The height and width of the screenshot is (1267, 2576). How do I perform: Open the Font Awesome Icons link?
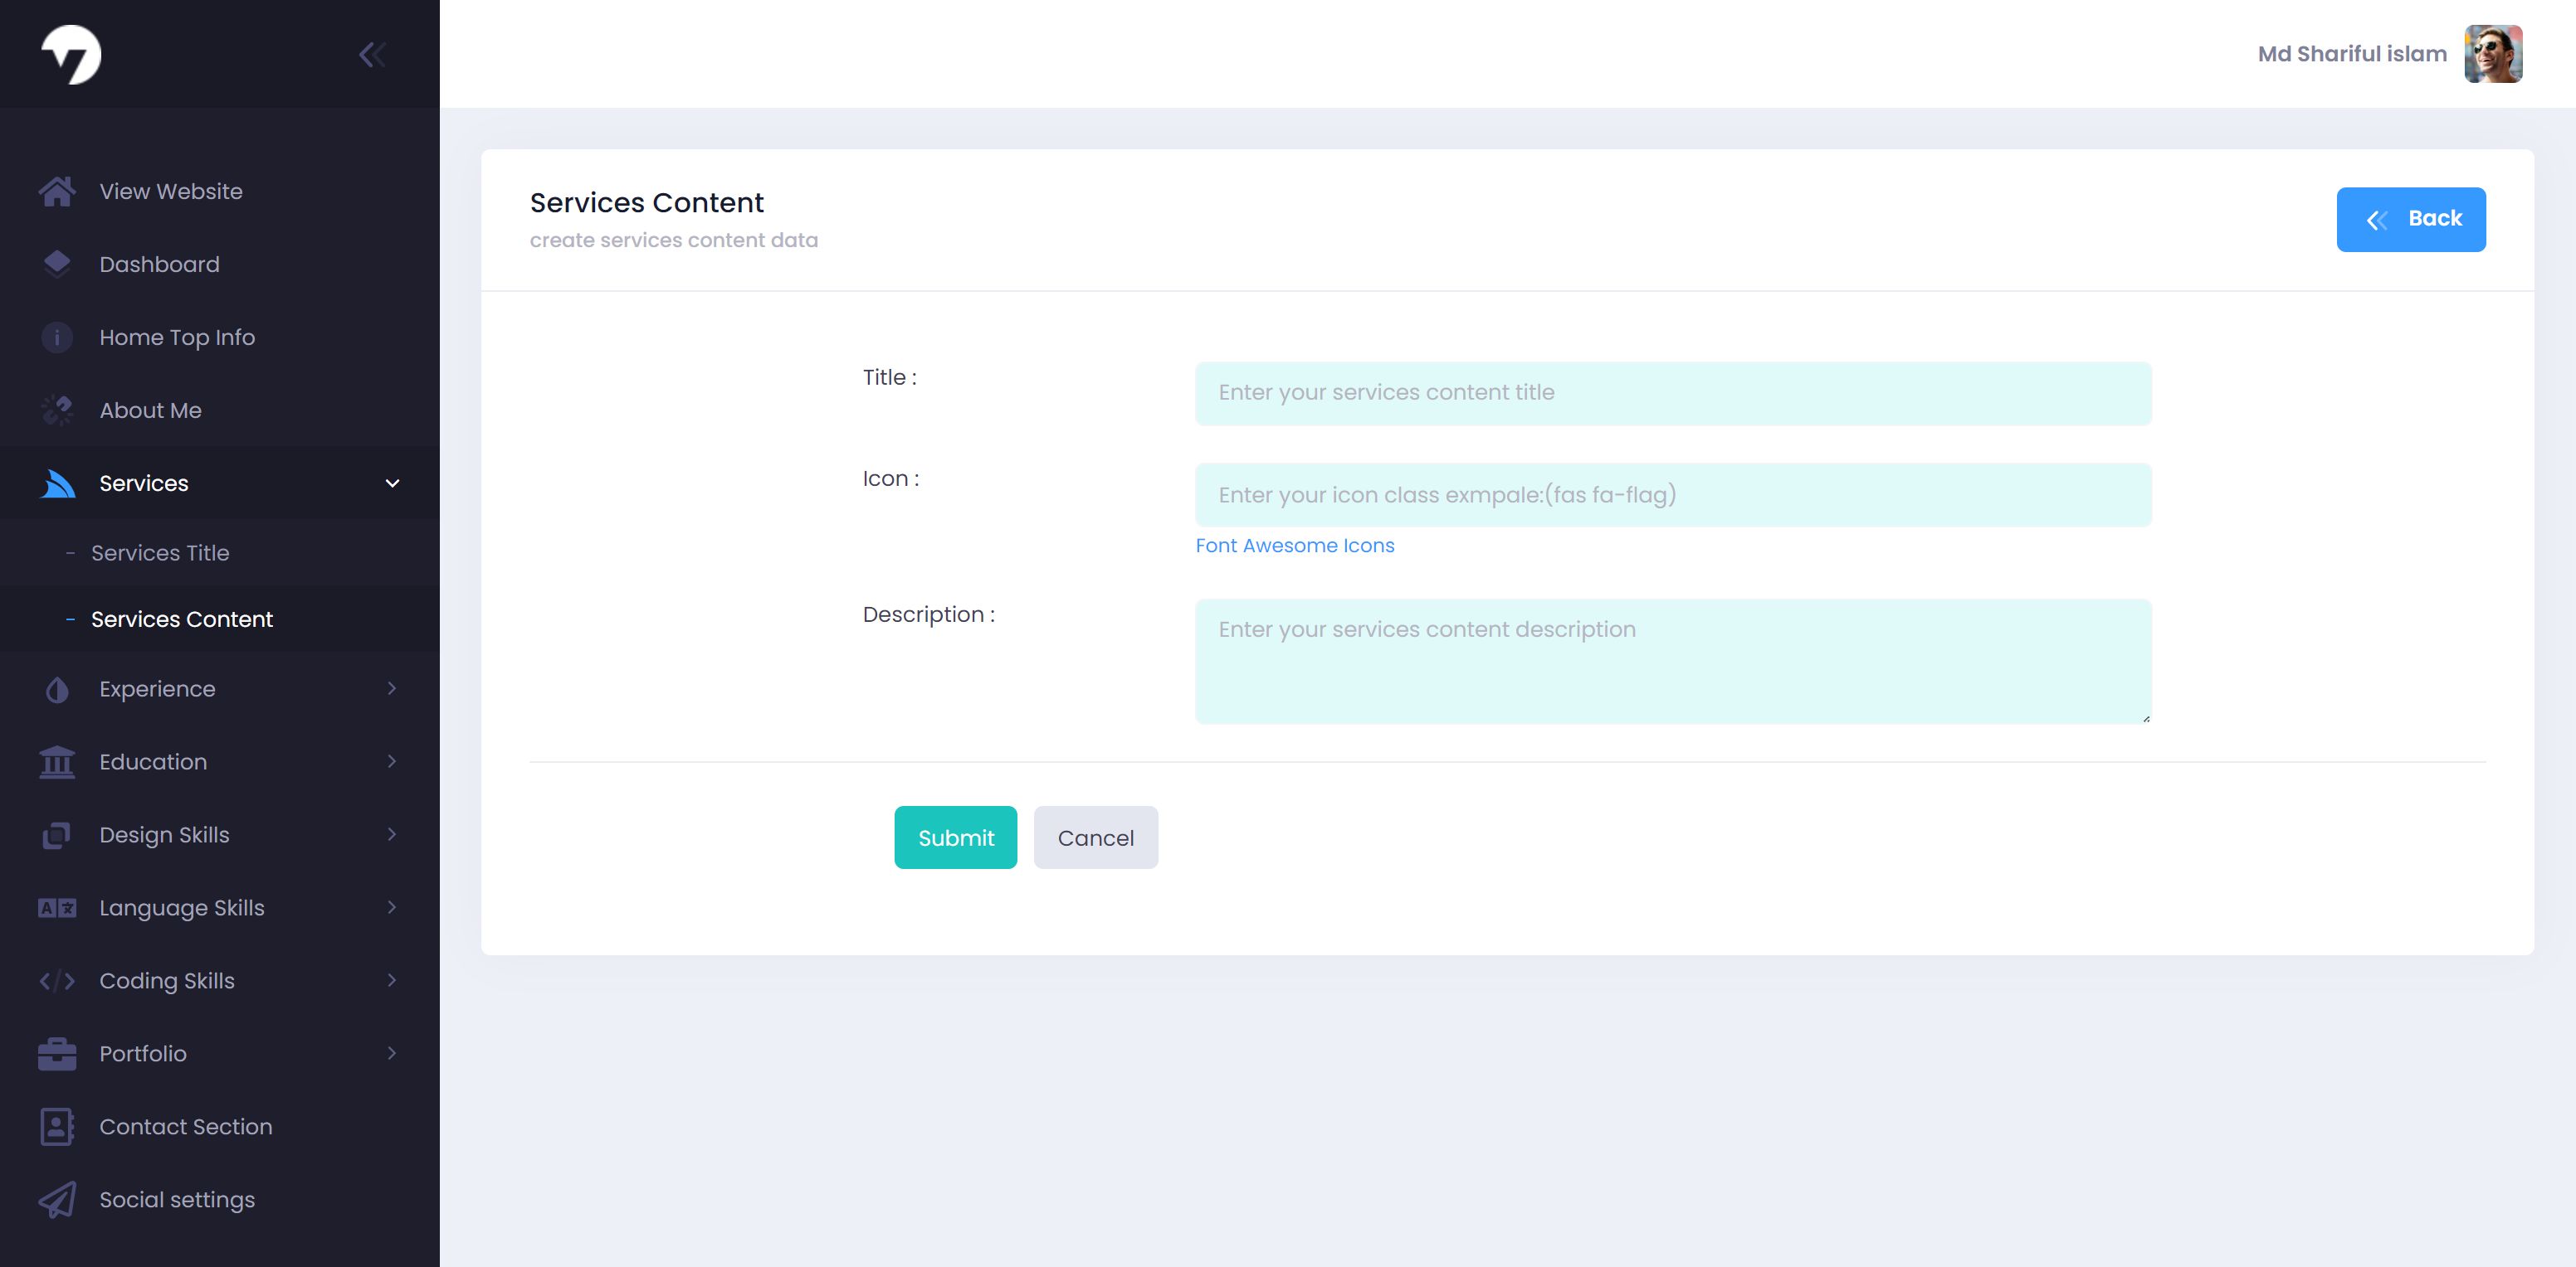1294,546
